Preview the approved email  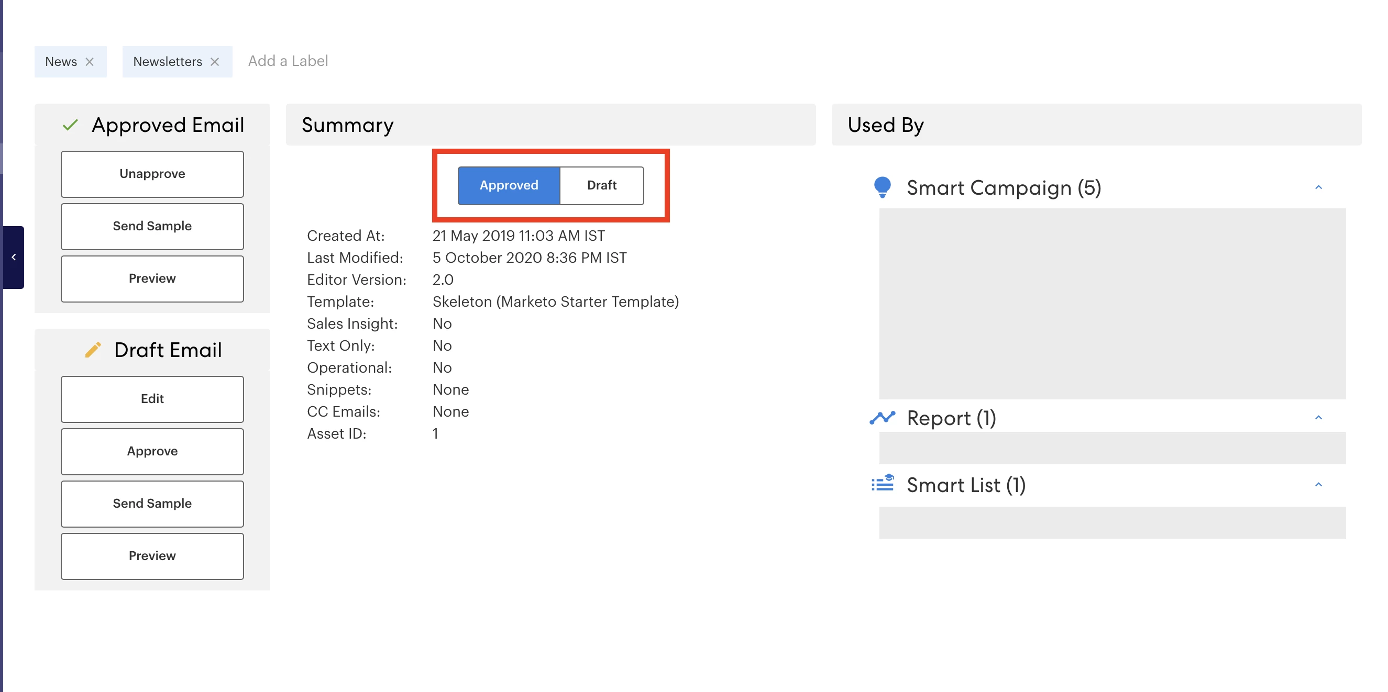coord(152,278)
